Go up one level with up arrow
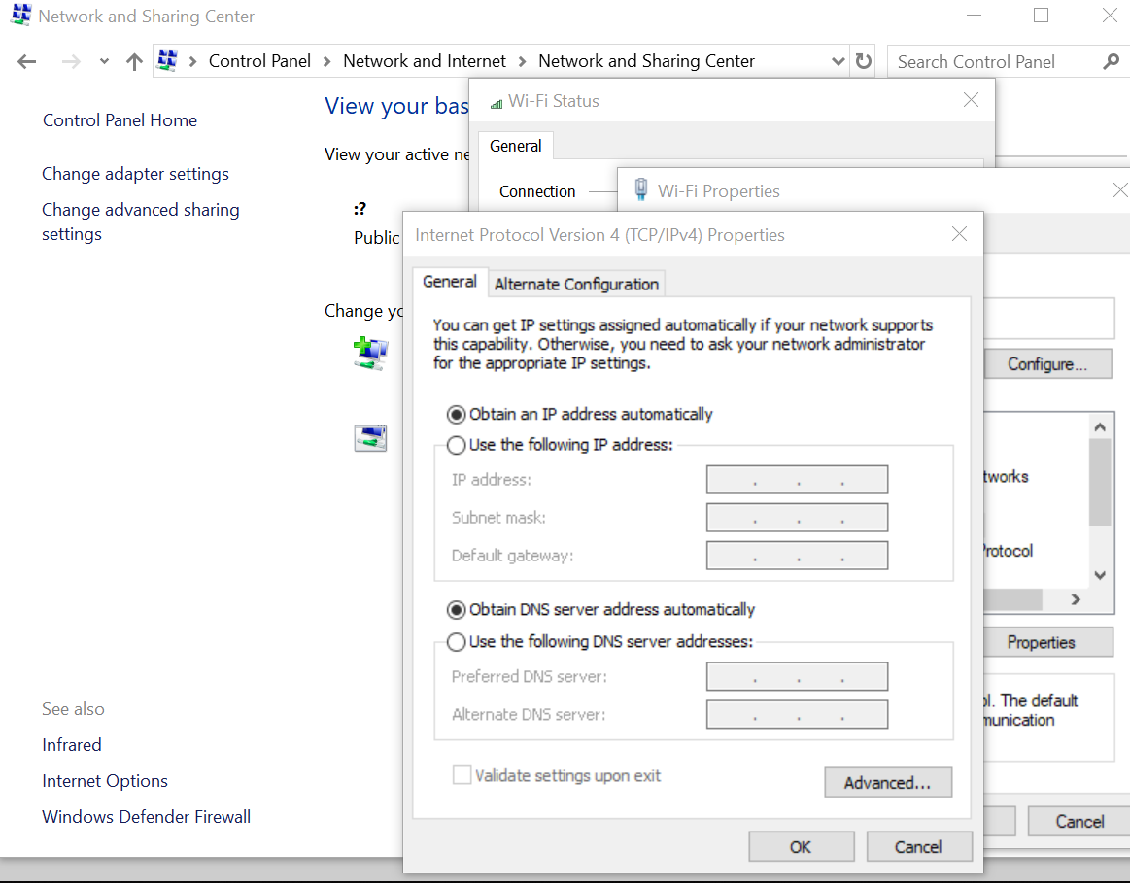 click(134, 62)
